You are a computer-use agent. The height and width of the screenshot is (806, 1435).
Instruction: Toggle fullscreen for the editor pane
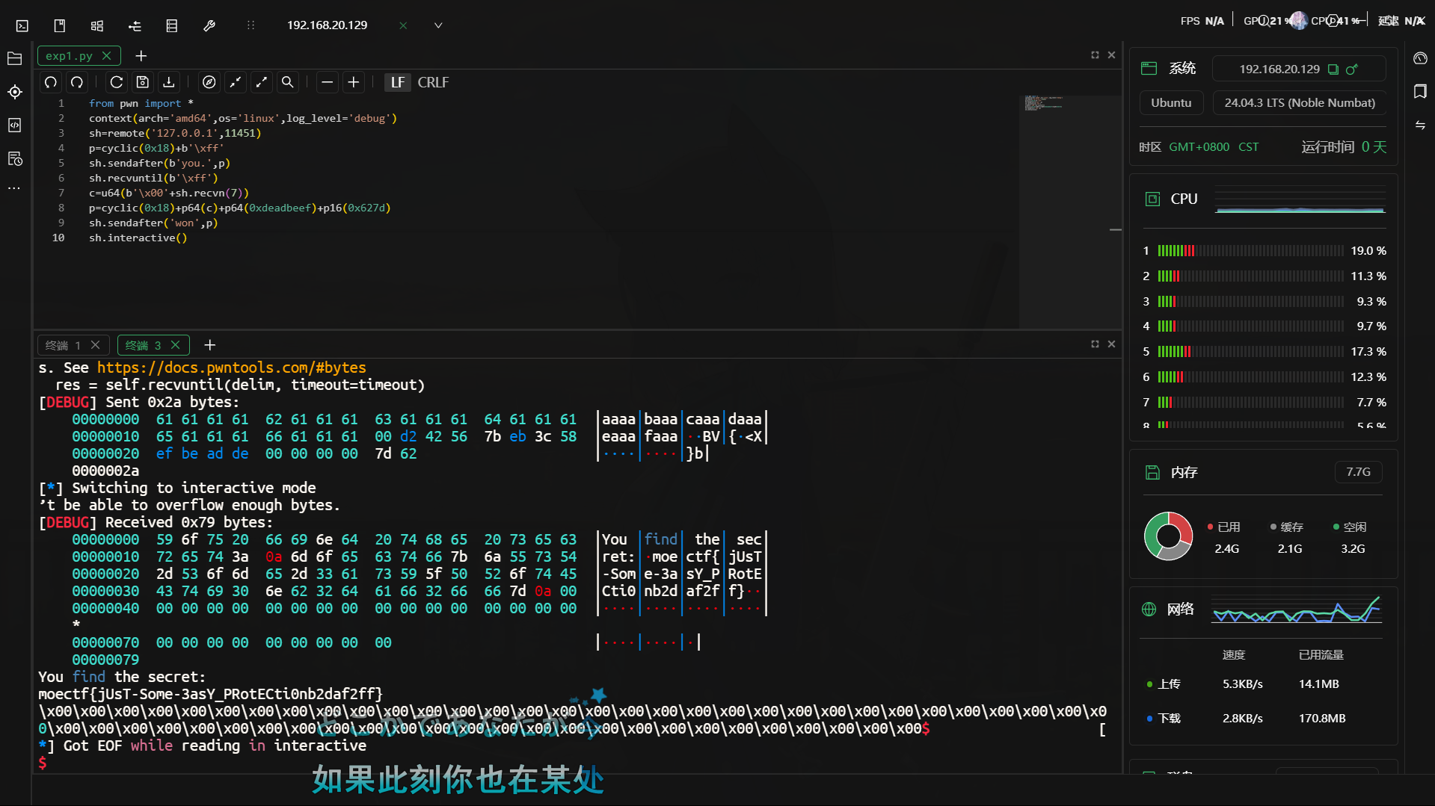point(1094,55)
